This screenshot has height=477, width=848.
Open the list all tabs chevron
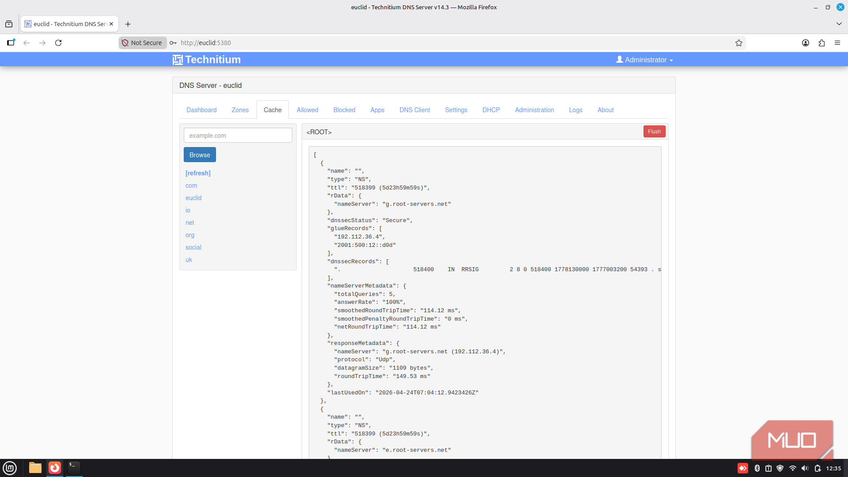click(x=839, y=24)
